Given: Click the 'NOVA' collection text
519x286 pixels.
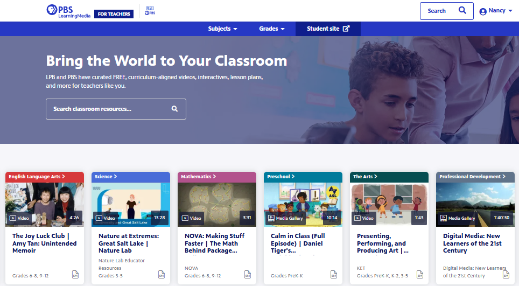Looking at the screenshot, I should point(191,268).
